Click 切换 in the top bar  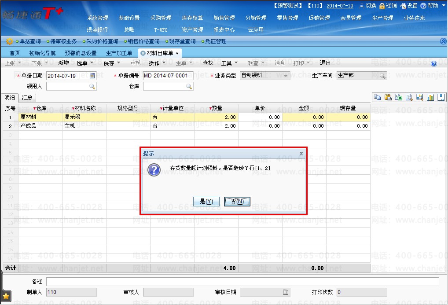tap(368, 6)
